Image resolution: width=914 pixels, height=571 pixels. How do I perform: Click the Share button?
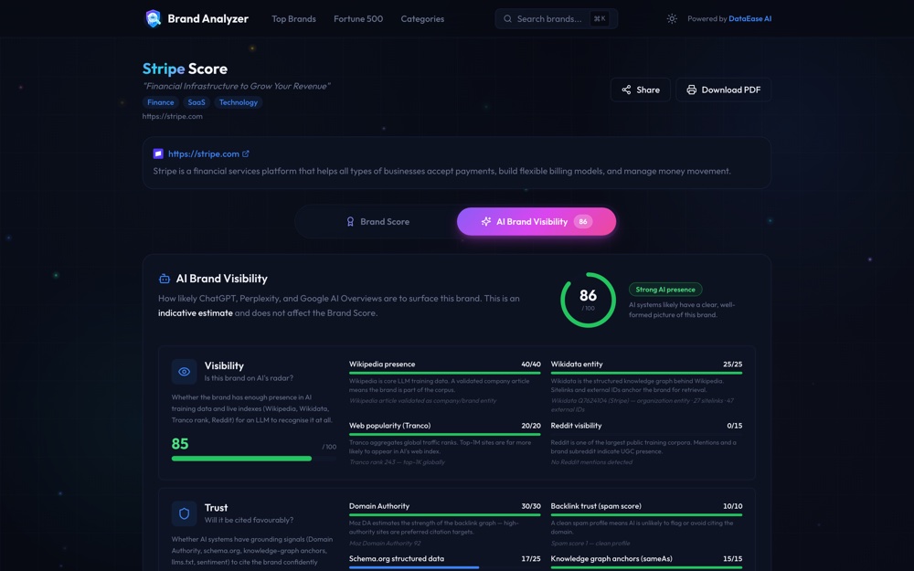pyautogui.click(x=641, y=90)
